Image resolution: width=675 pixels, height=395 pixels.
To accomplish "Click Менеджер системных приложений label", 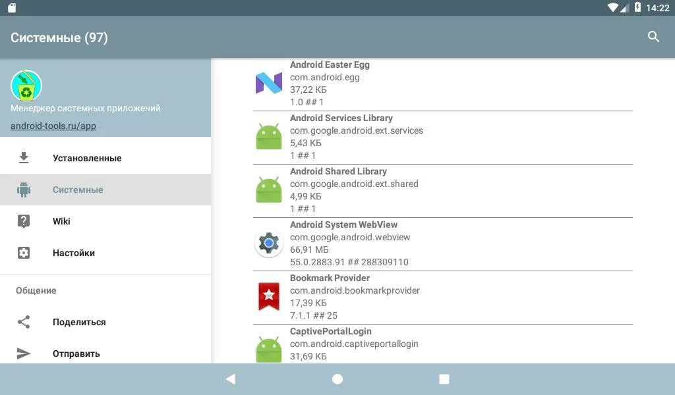I will point(86,108).
